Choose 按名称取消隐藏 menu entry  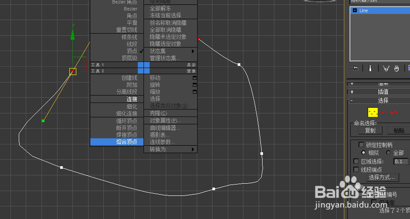tap(171, 23)
